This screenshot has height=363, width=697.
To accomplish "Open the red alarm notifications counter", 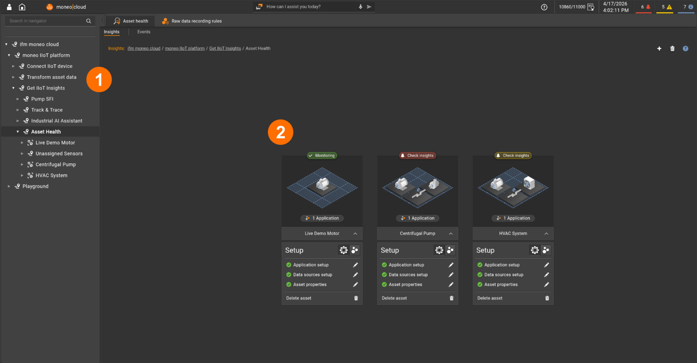I will point(645,7).
